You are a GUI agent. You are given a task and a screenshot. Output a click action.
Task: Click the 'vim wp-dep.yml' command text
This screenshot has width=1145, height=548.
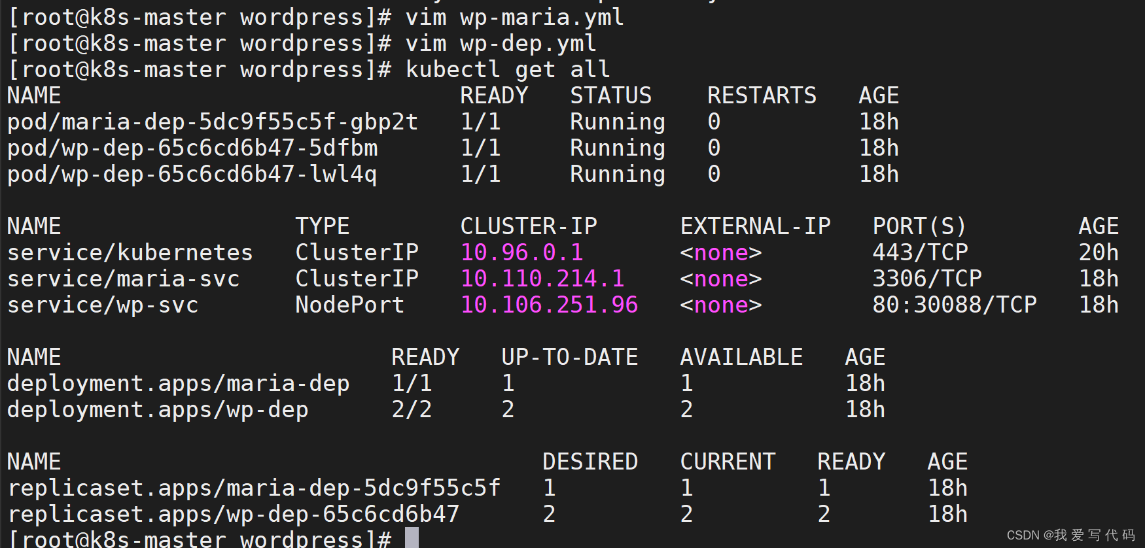(501, 43)
